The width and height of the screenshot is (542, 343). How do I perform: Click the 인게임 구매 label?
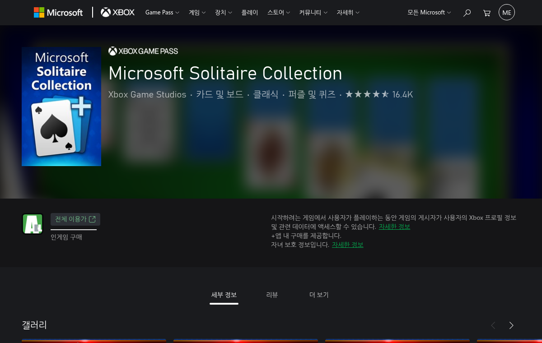66,237
